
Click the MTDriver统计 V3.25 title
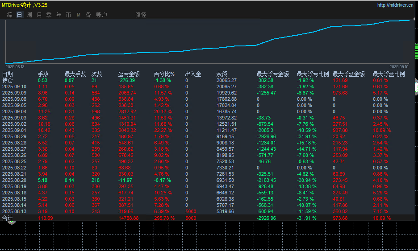click(25, 5)
